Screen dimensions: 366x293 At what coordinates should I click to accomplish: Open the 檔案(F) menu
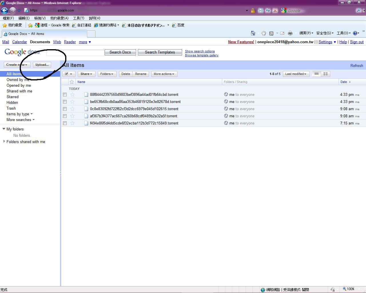tap(8, 18)
